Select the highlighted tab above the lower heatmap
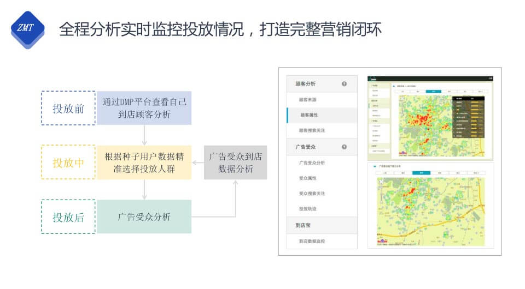 (421, 172)
